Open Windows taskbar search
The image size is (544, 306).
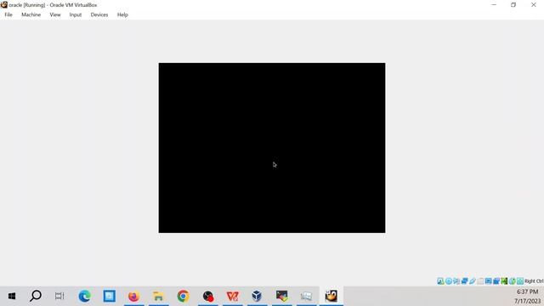coord(36,297)
